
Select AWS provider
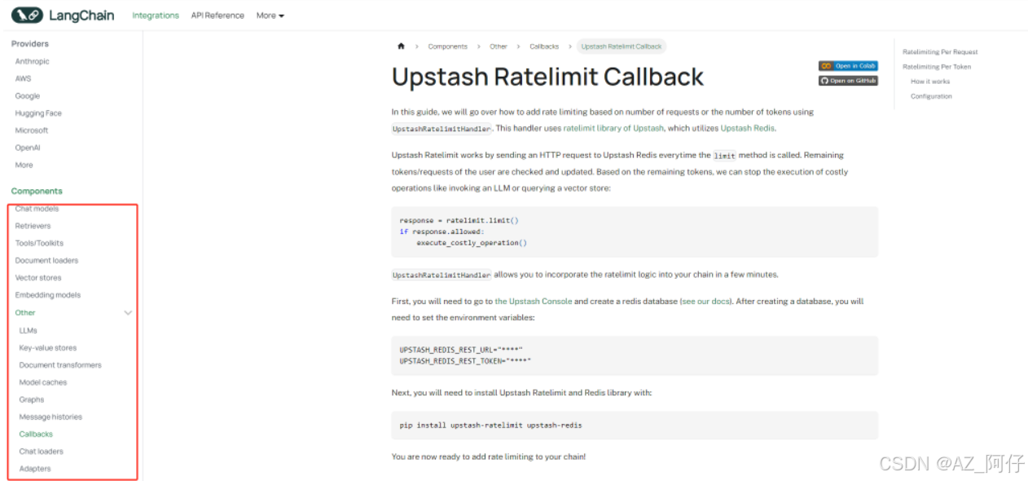click(x=23, y=78)
